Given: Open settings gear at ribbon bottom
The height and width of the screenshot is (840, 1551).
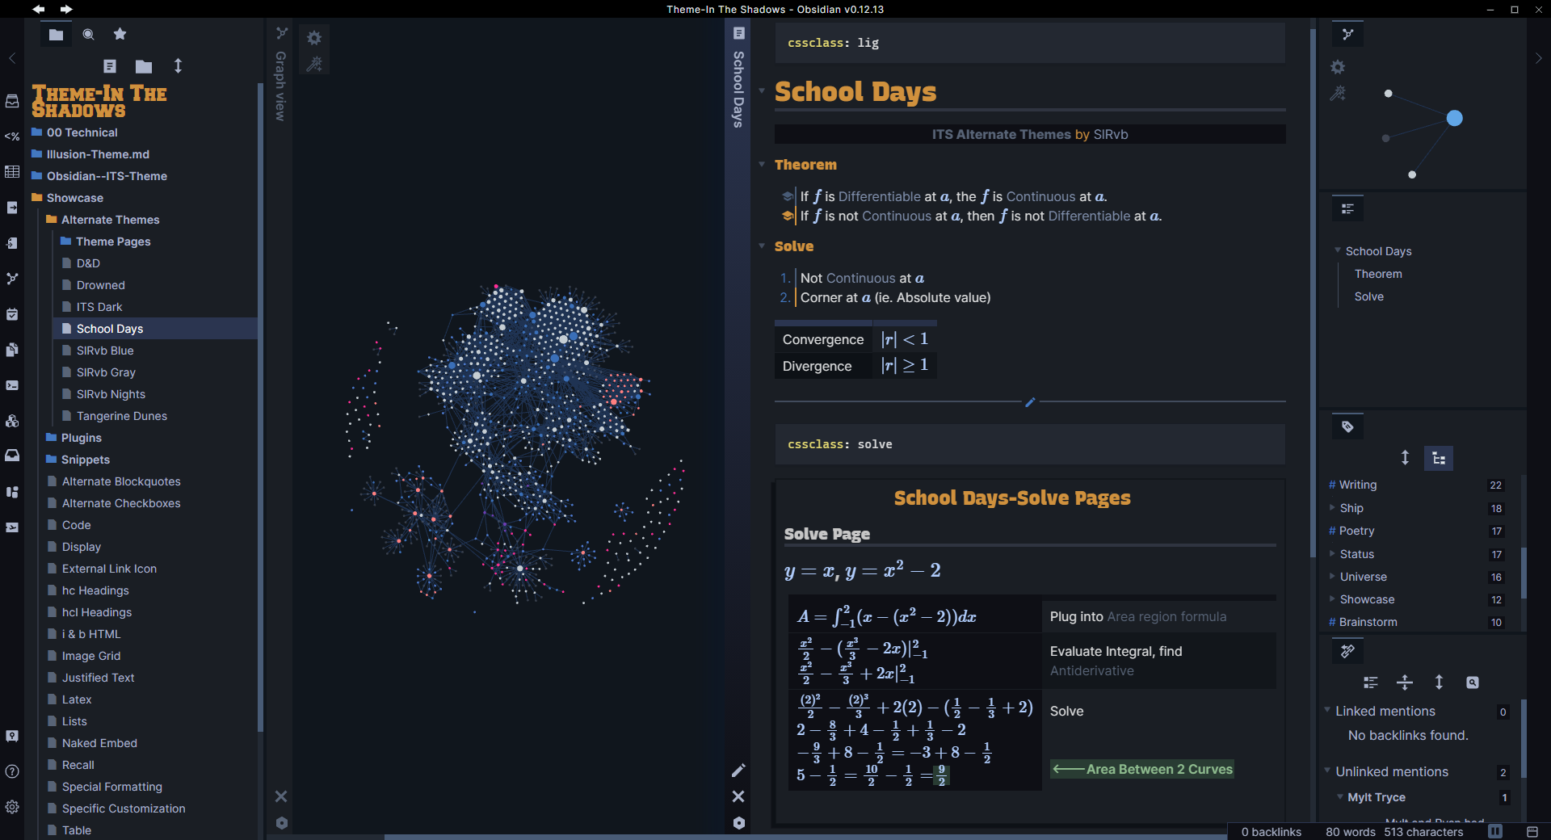Looking at the screenshot, I should [12, 807].
